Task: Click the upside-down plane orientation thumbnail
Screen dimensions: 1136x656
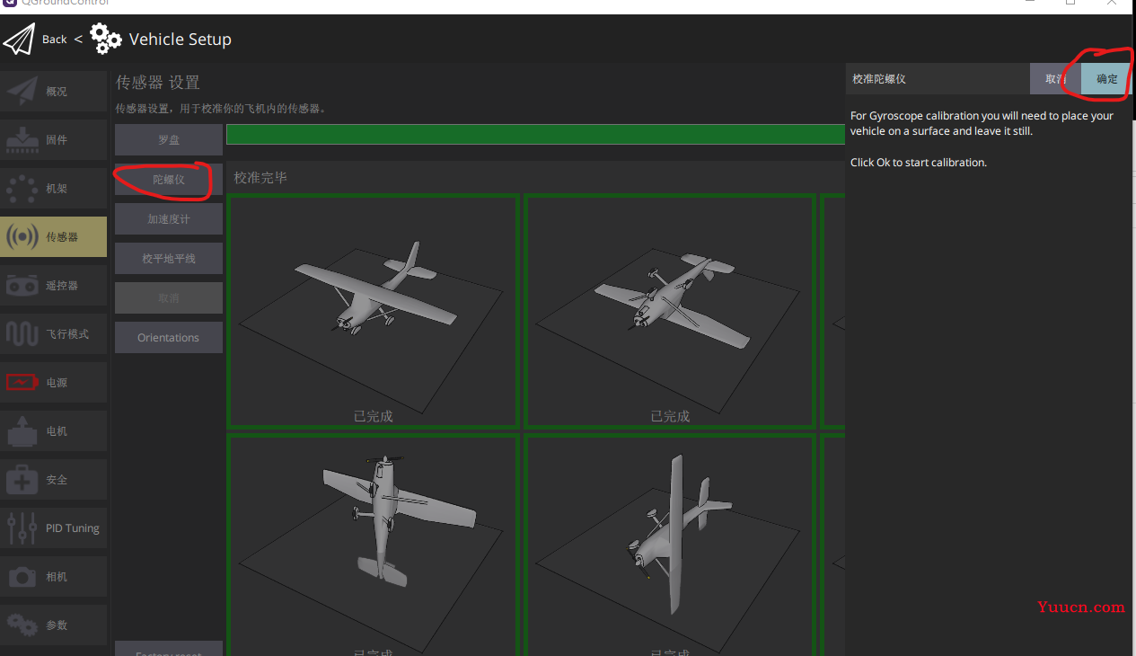Action: (x=670, y=311)
